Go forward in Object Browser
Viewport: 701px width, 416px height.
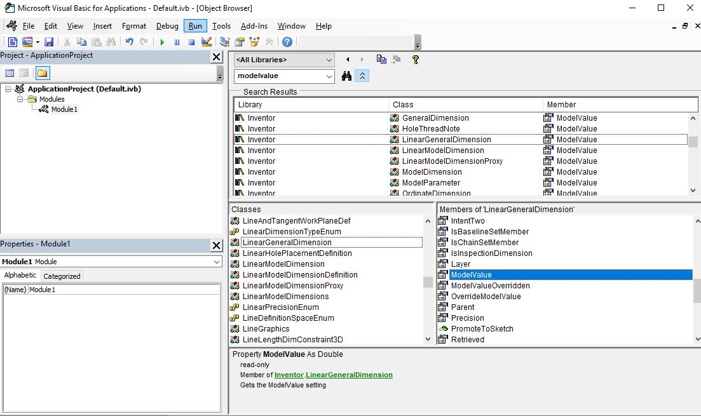tap(362, 60)
